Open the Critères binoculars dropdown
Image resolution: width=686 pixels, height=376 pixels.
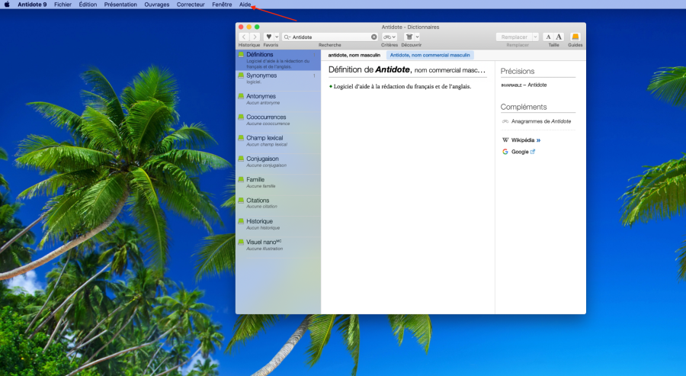coord(389,37)
